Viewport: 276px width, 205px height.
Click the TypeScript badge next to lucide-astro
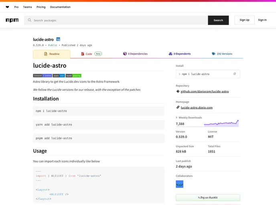(58, 39)
